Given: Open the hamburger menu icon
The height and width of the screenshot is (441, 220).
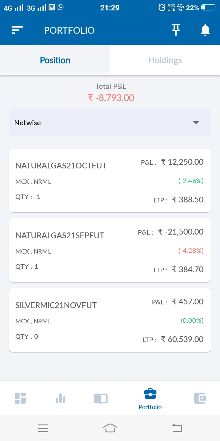Looking at the screenshot, I should coord(17,30).
